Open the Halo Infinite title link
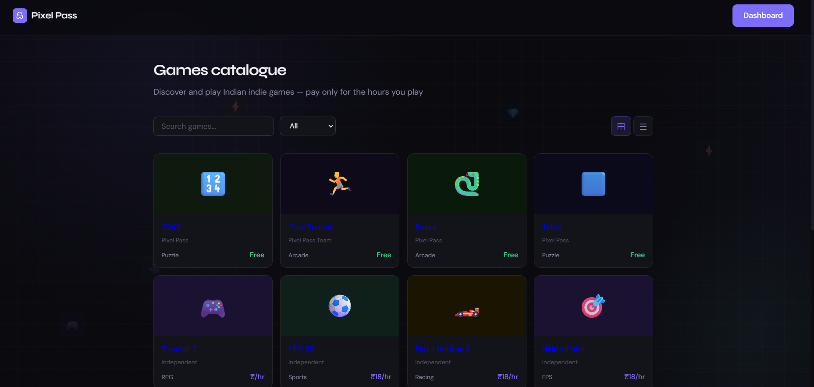 [563, 349]
